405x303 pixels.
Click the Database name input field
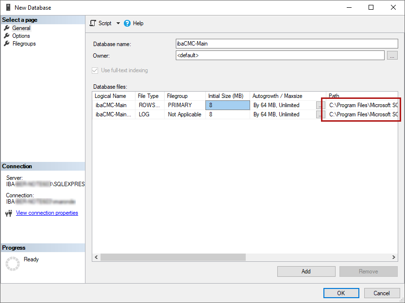pos(287,44)
